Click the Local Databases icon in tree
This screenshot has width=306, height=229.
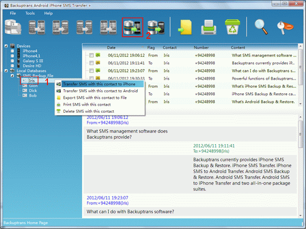coord(12,71)
